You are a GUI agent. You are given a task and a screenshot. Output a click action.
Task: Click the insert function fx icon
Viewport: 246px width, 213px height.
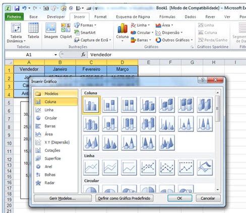[83, 55]
